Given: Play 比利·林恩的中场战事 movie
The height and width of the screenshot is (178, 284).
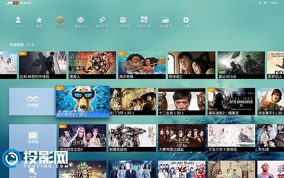Looking at the screenshot, I should 43,65.
